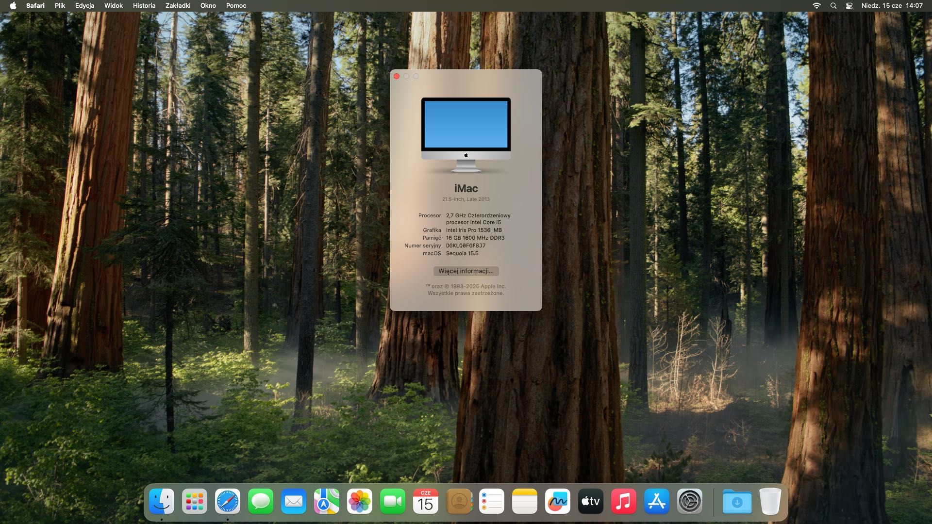
Task: Open Launchpad from the Dock
Action: point(195,501)
